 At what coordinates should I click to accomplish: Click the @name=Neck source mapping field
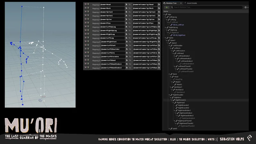(x=112, y=8)
